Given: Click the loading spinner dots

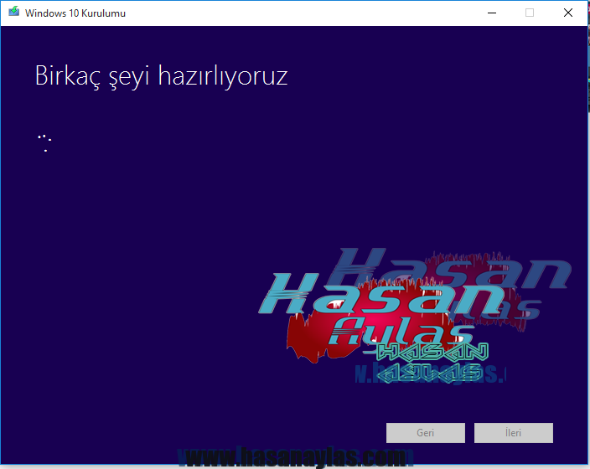Looking at the screenshot, I should 44,143.
